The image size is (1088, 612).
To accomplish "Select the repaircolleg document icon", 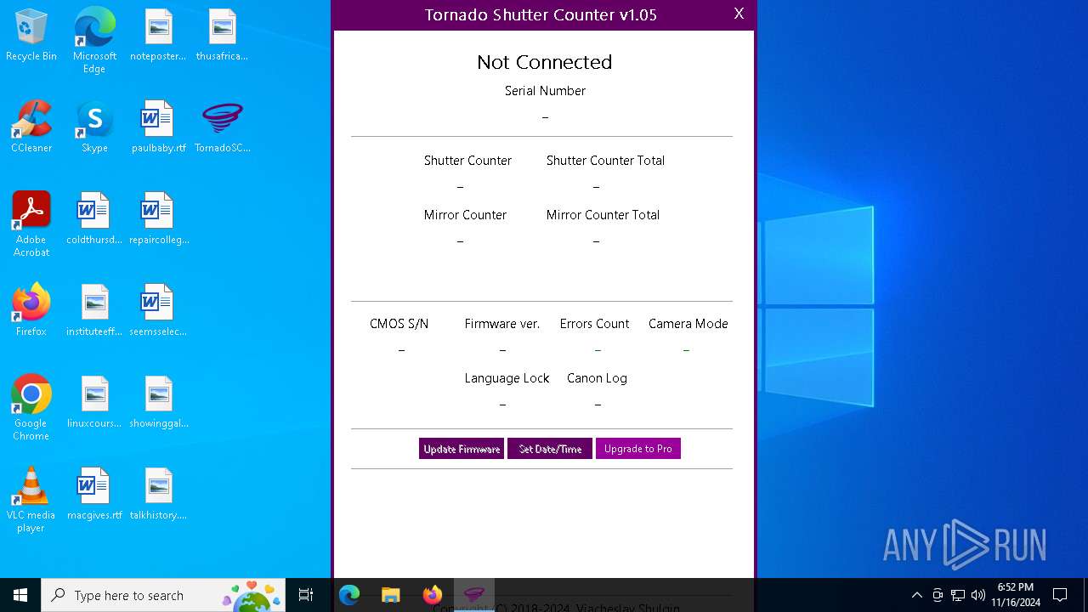I will 158,218.
